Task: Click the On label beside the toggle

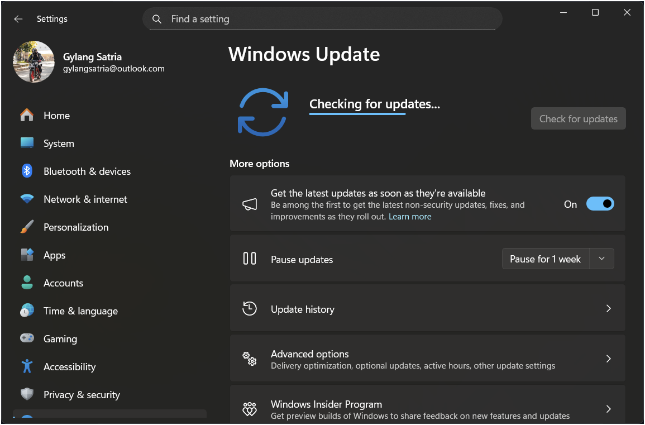Action: [x=570, y=204]
